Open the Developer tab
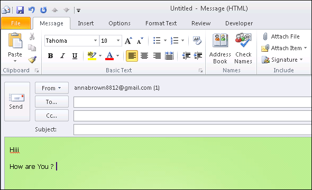The height and width of the screenshot is (190, 312). point(239,23)
